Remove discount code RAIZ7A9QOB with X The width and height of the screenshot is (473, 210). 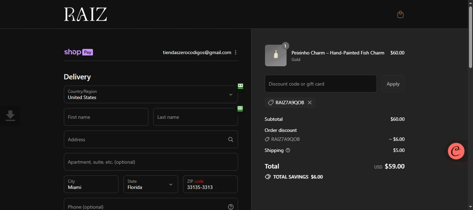tap(310, 103)
